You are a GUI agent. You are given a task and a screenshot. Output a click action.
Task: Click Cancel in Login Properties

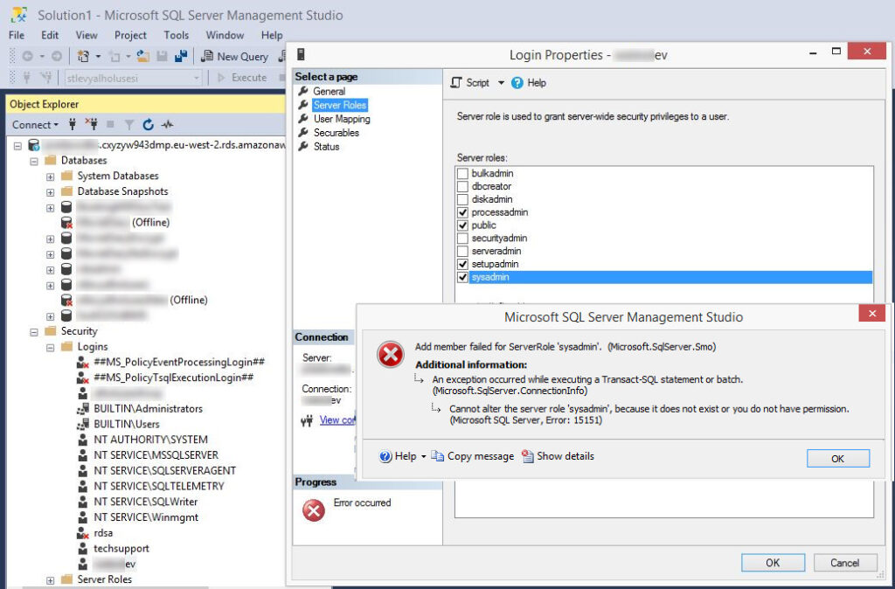click(845, 563)
